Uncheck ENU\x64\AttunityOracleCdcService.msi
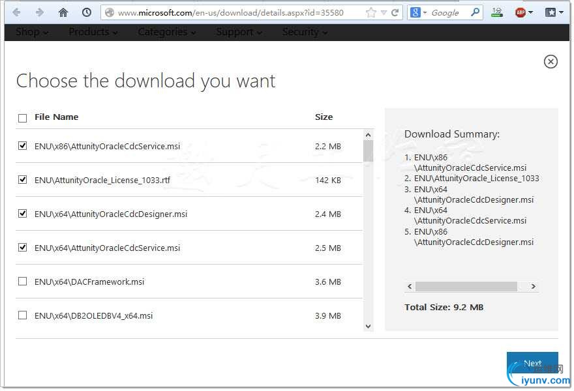Image resolution: width=574 pixels, height=391 pixels. coord(22,247)
